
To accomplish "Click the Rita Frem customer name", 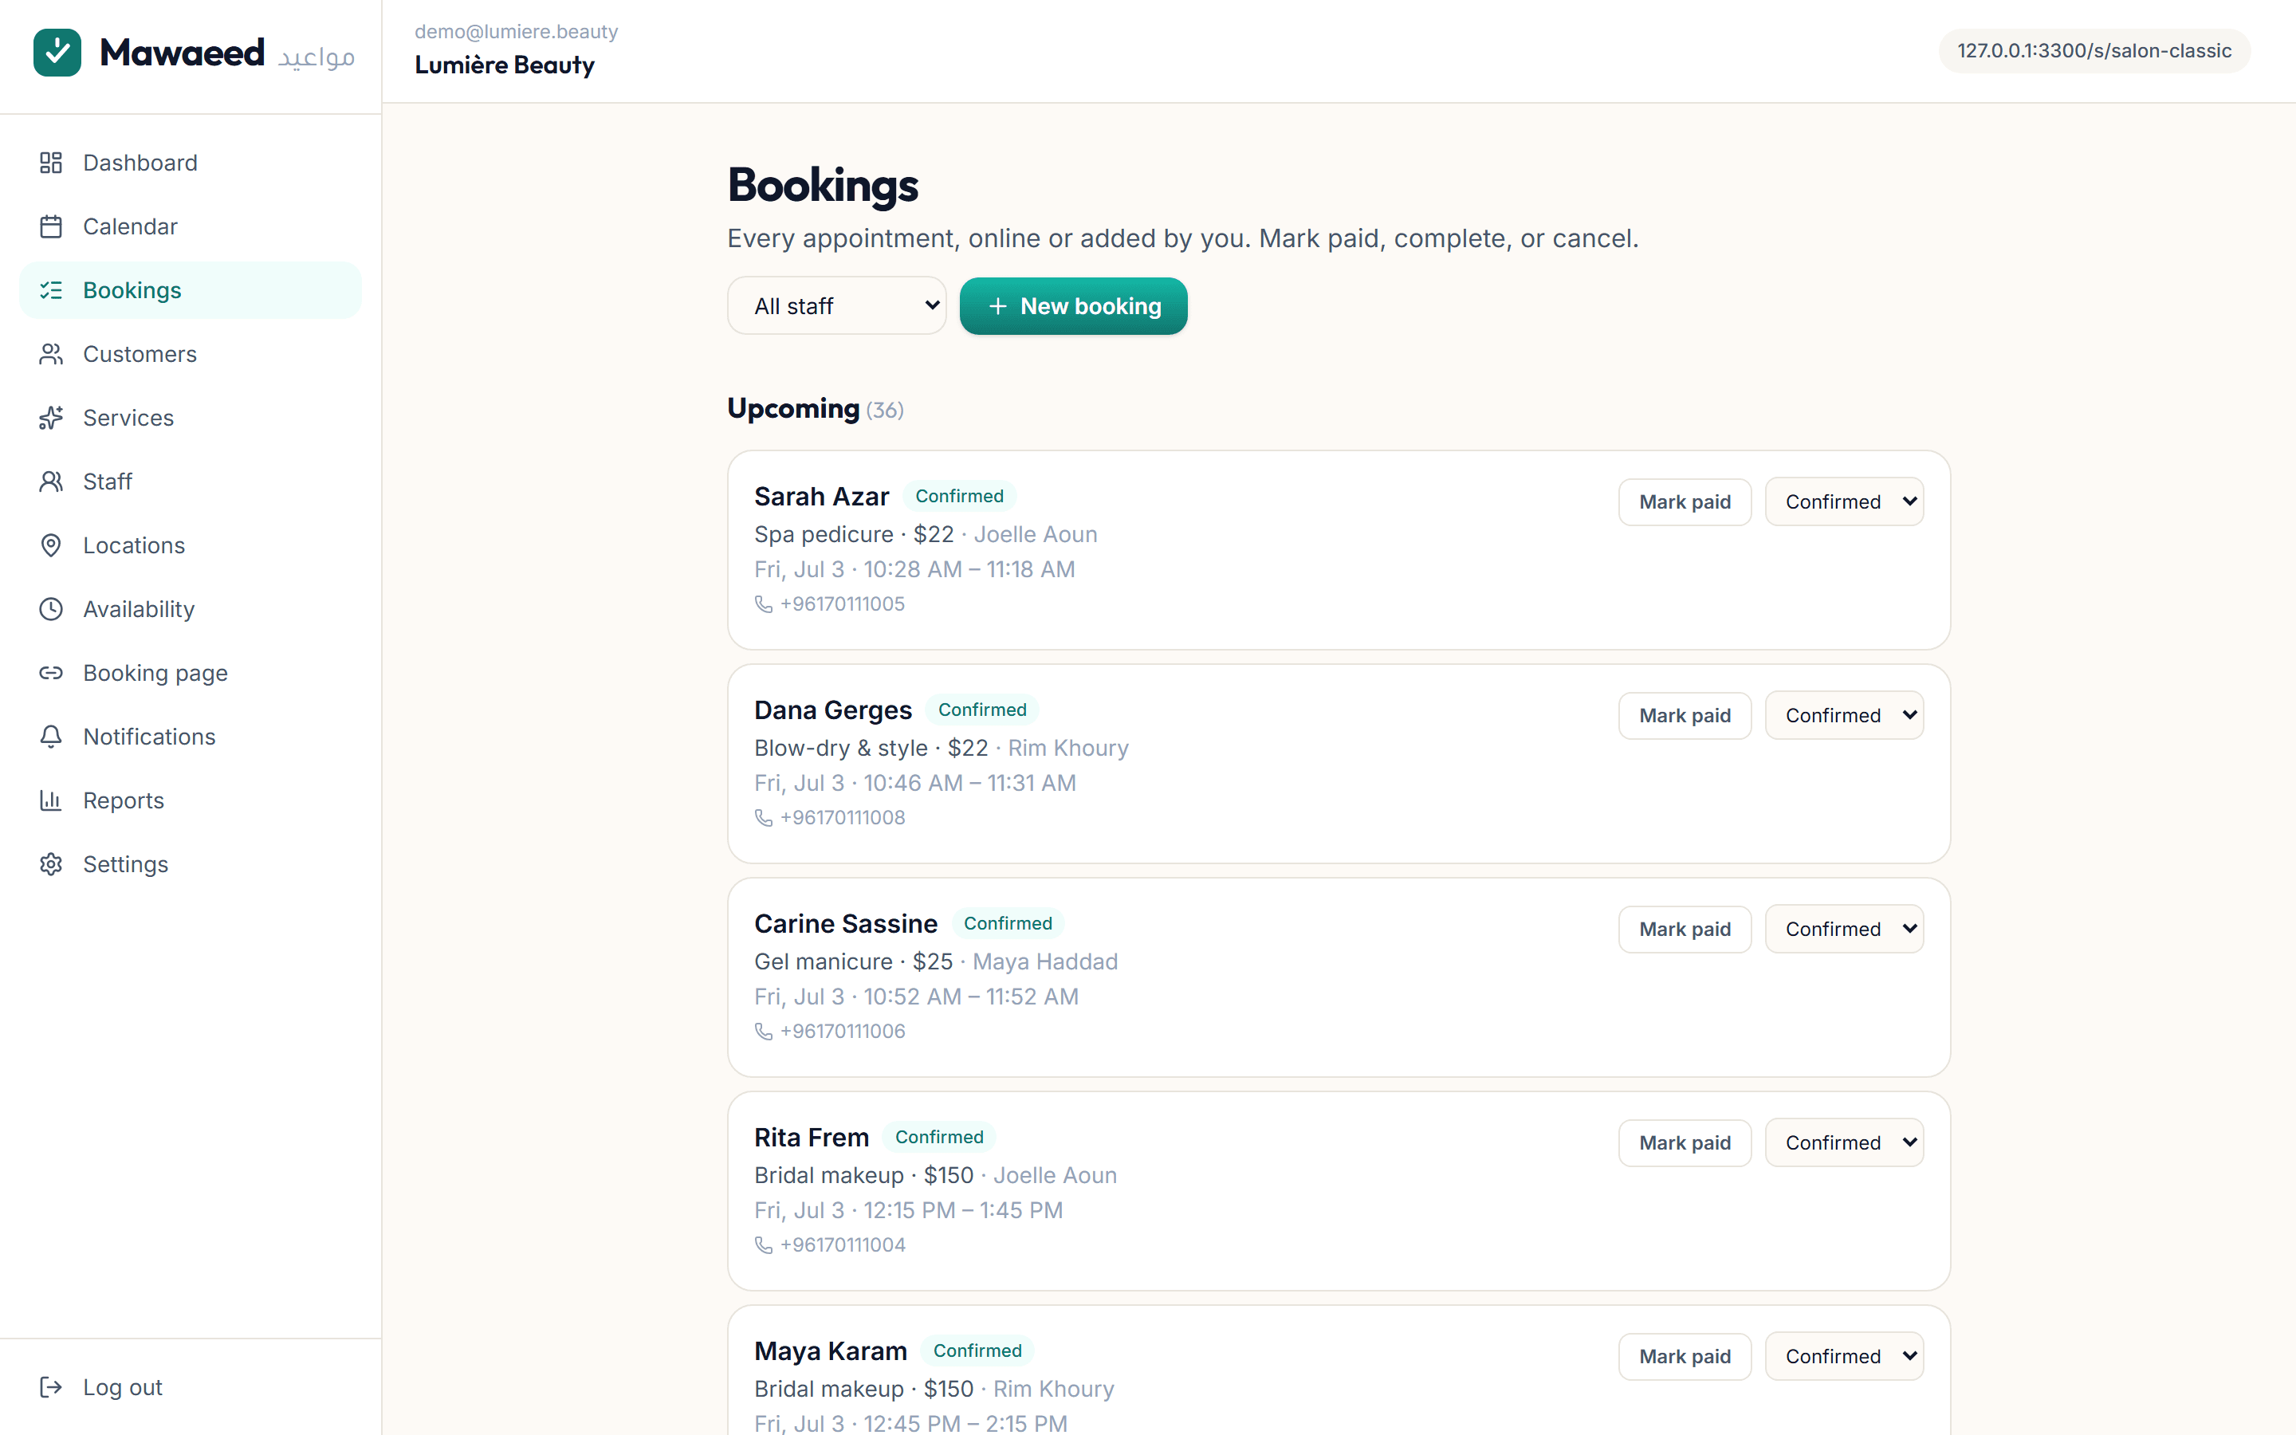I will (812, 1137).
